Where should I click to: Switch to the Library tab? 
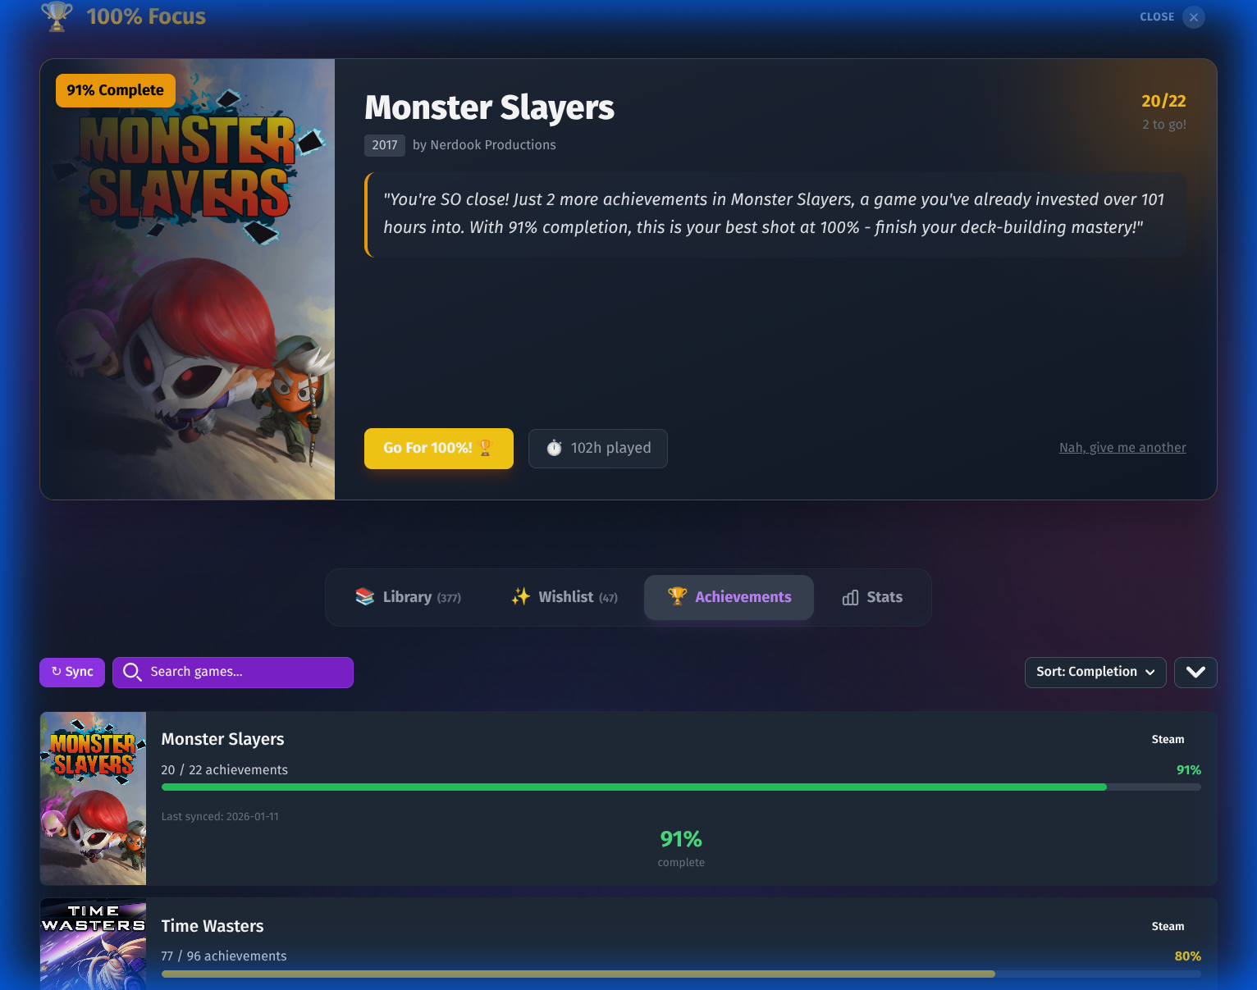408,597
